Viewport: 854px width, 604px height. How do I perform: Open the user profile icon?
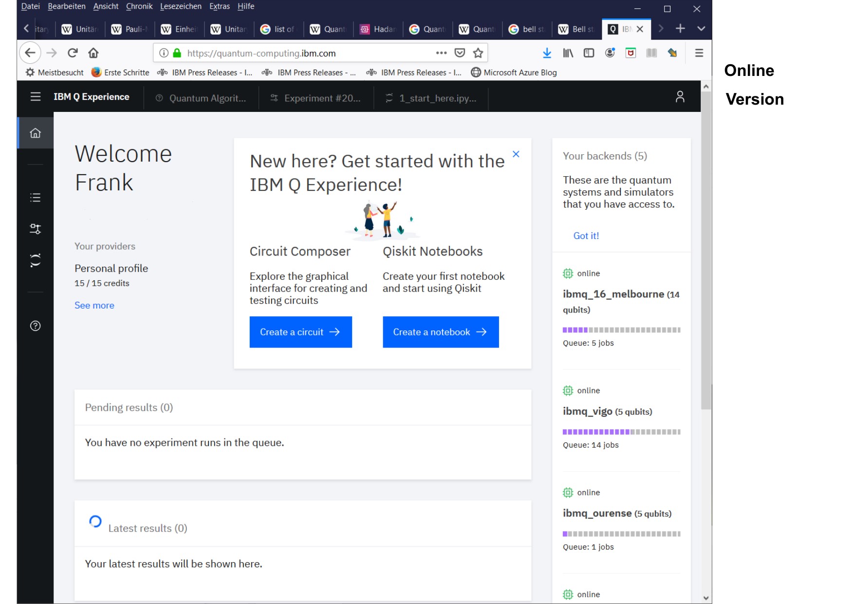point(680,97)
